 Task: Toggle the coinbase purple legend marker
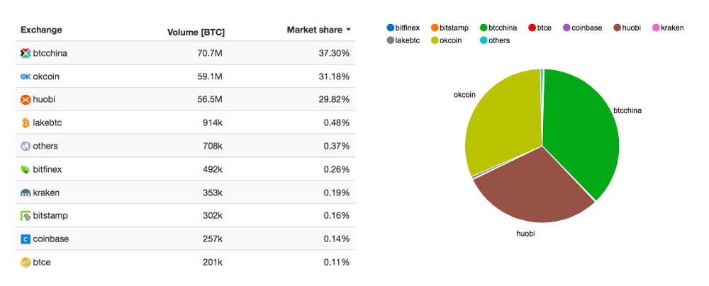(x=566, y=28)
